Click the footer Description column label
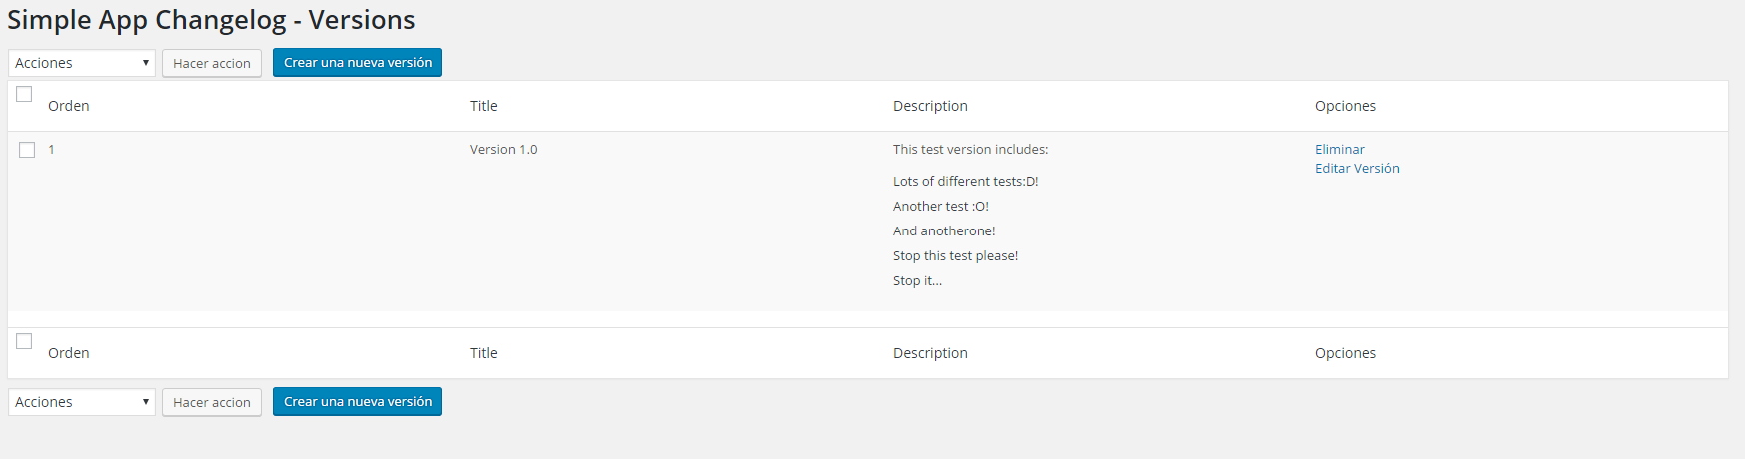The image size is (1745, 459). click(930, 353)
